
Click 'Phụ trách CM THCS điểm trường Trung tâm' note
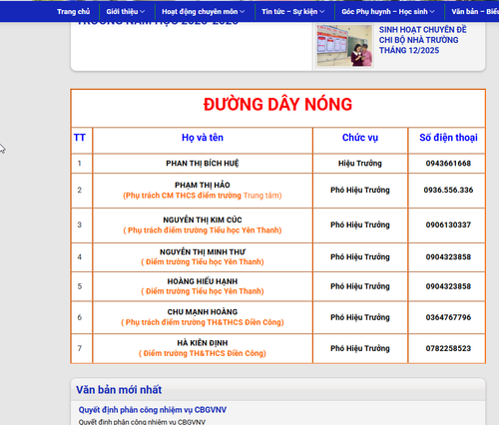(x=203, y=196)
